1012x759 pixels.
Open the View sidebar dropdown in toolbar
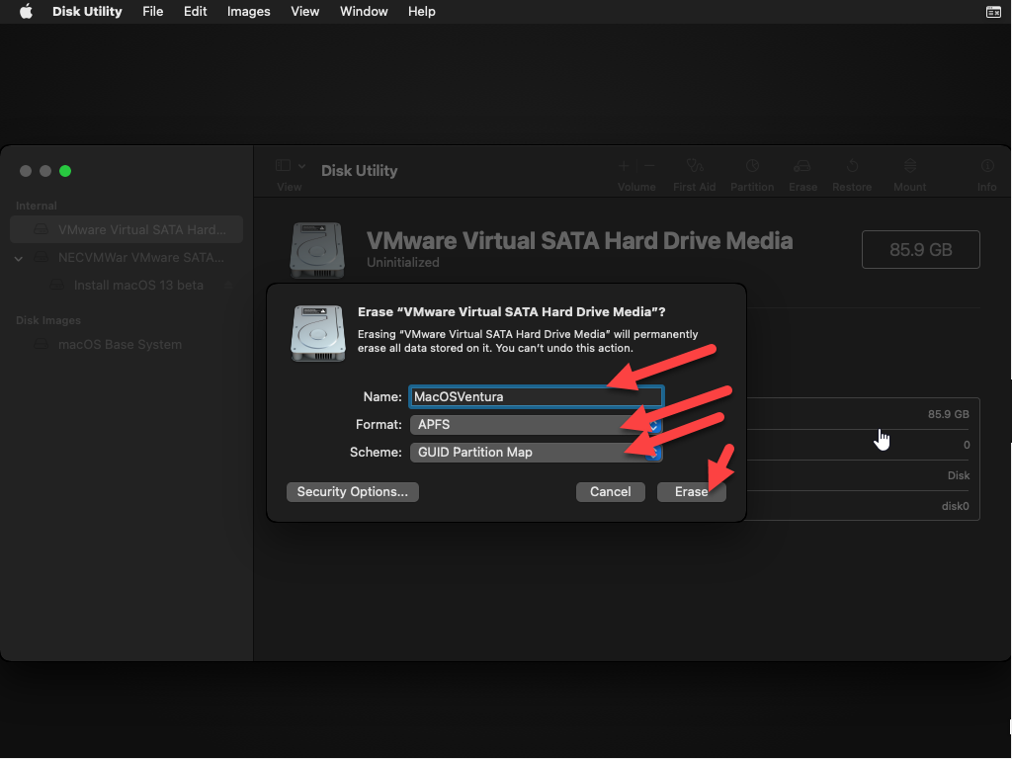point(290,167)
